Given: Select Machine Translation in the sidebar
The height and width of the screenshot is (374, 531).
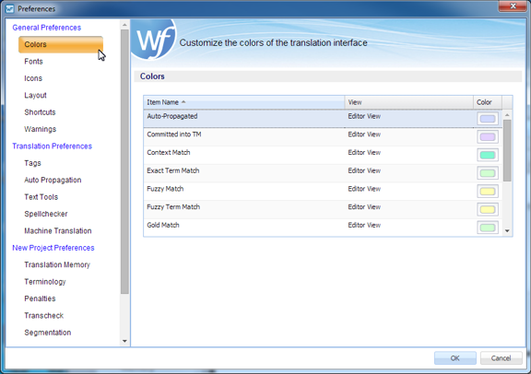Looking at the screenshot, I should point(58,231).
